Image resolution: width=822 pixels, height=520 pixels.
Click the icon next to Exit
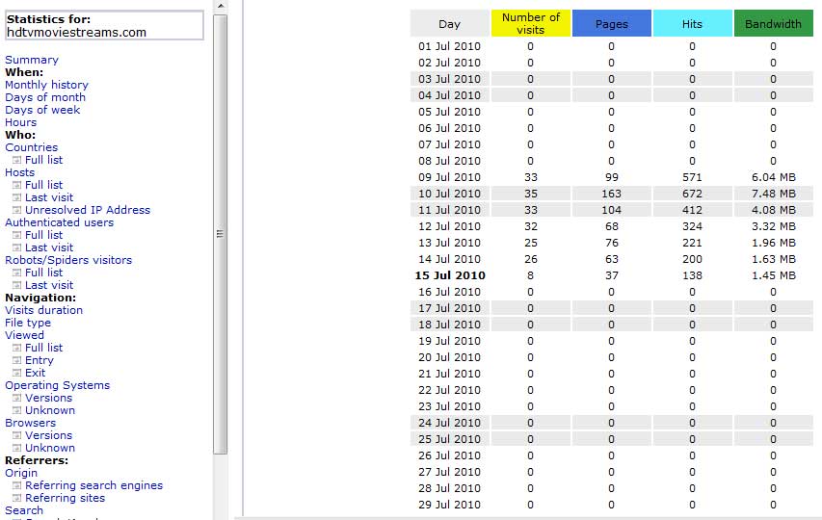pyautogui.click(x=16, y=374)
